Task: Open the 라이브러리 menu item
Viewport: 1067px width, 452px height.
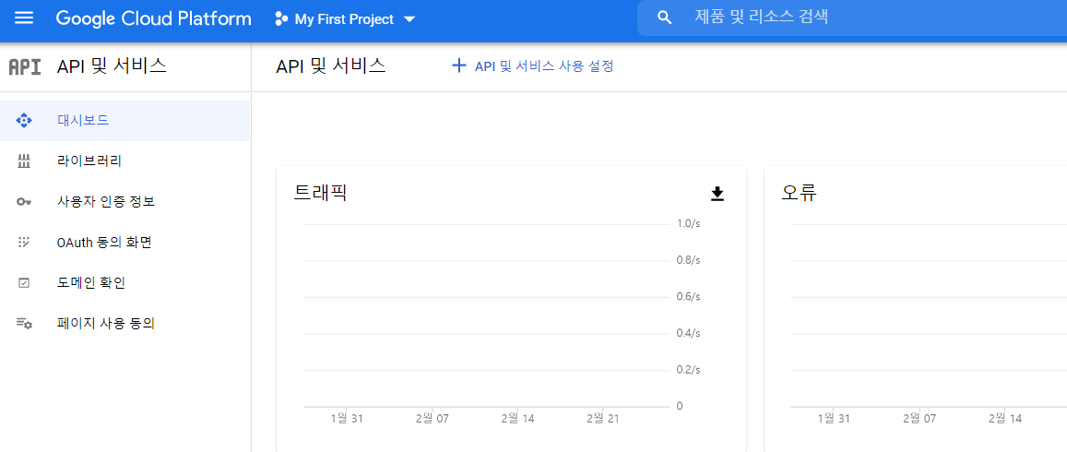Action: pos(89,161)
